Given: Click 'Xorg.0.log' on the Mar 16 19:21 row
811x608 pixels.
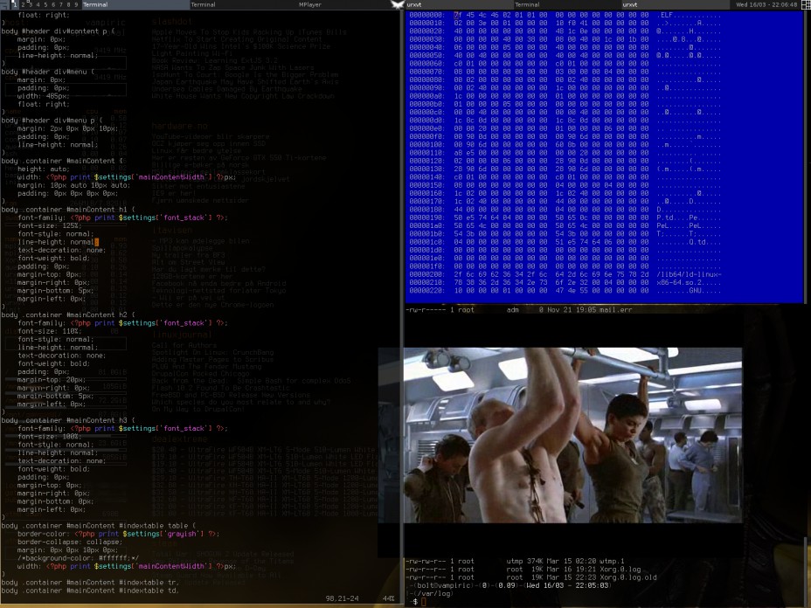Looking at the screenshot, I should 620,570.
